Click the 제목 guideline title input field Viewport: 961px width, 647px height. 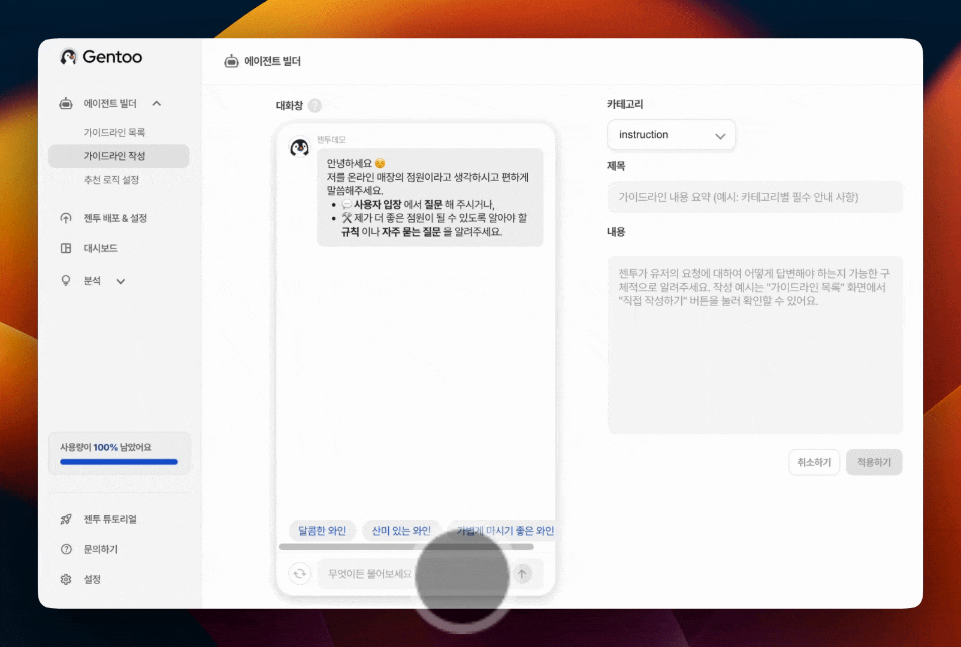tap(755, 197)
